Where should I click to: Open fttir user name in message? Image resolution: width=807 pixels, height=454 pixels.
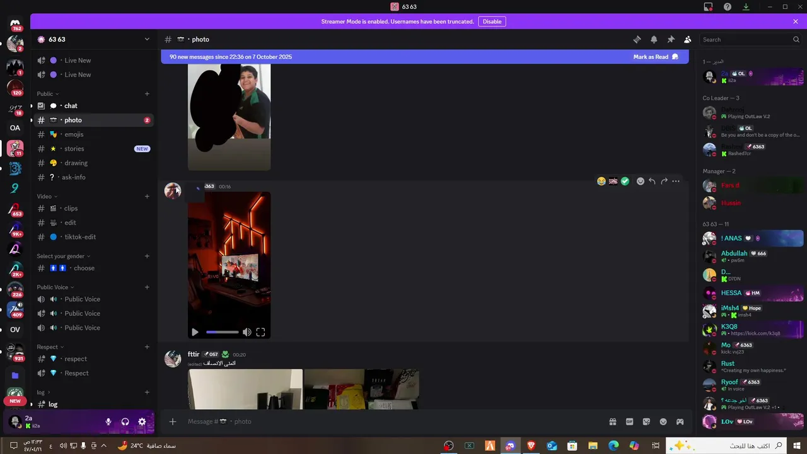(193, 354)
